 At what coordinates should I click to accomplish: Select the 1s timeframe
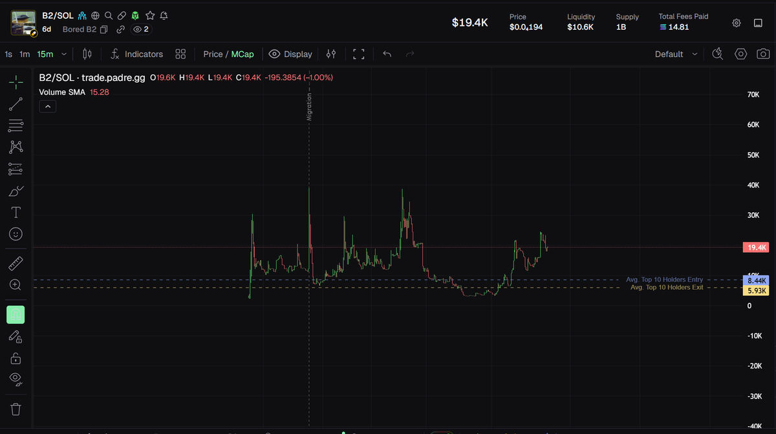[x=8, y=54]
